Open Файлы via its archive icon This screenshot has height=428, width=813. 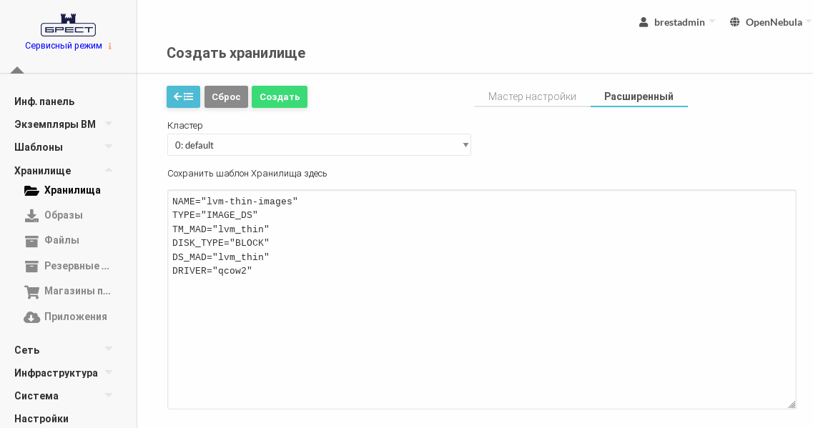coord(31,241)
